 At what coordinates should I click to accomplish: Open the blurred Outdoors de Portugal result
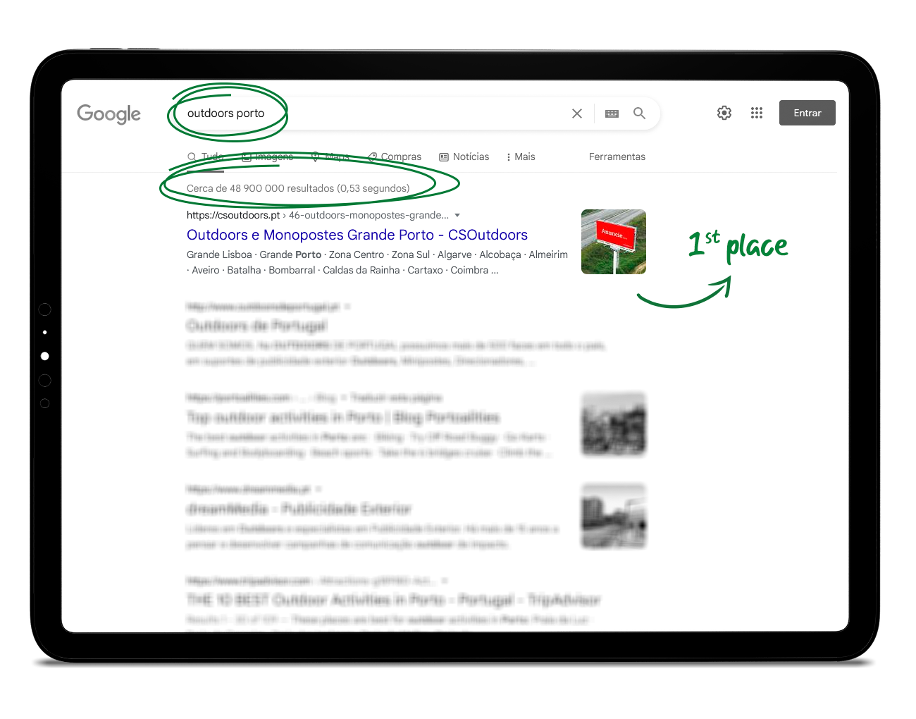point(256,326)
